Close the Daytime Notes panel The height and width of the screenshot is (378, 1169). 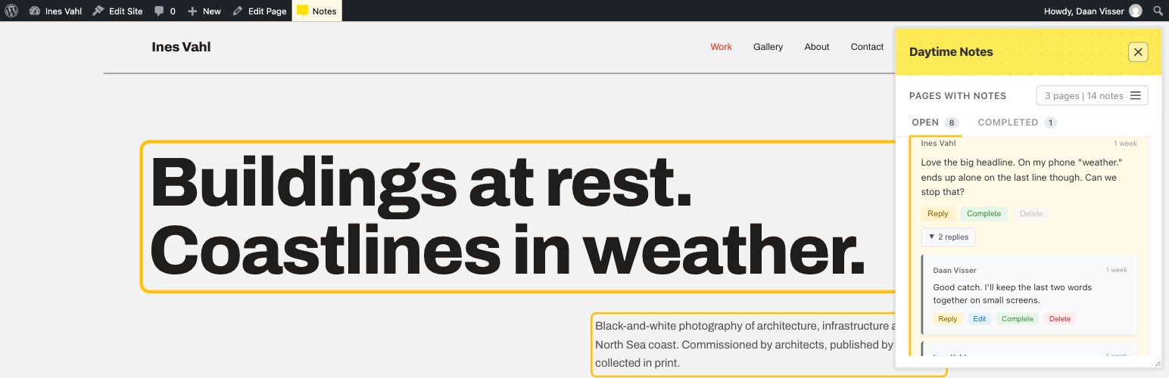click(x=1138, y=51)
